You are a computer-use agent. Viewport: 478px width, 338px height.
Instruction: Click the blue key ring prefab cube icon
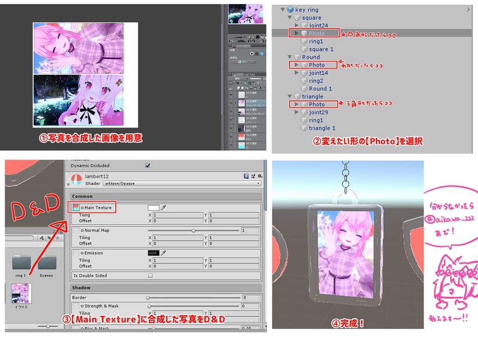click(291, 10)
